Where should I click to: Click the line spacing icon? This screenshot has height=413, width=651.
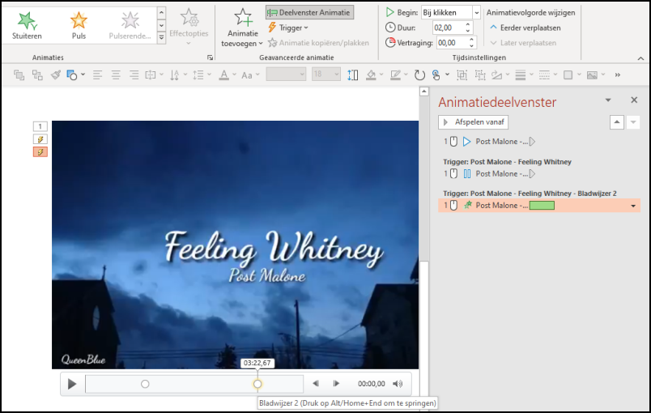tap(198, 75)
